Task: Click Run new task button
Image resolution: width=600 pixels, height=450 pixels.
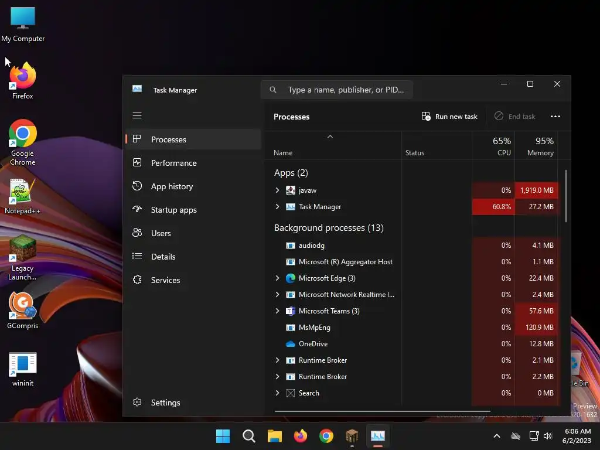Action: [x=449, y=117]
